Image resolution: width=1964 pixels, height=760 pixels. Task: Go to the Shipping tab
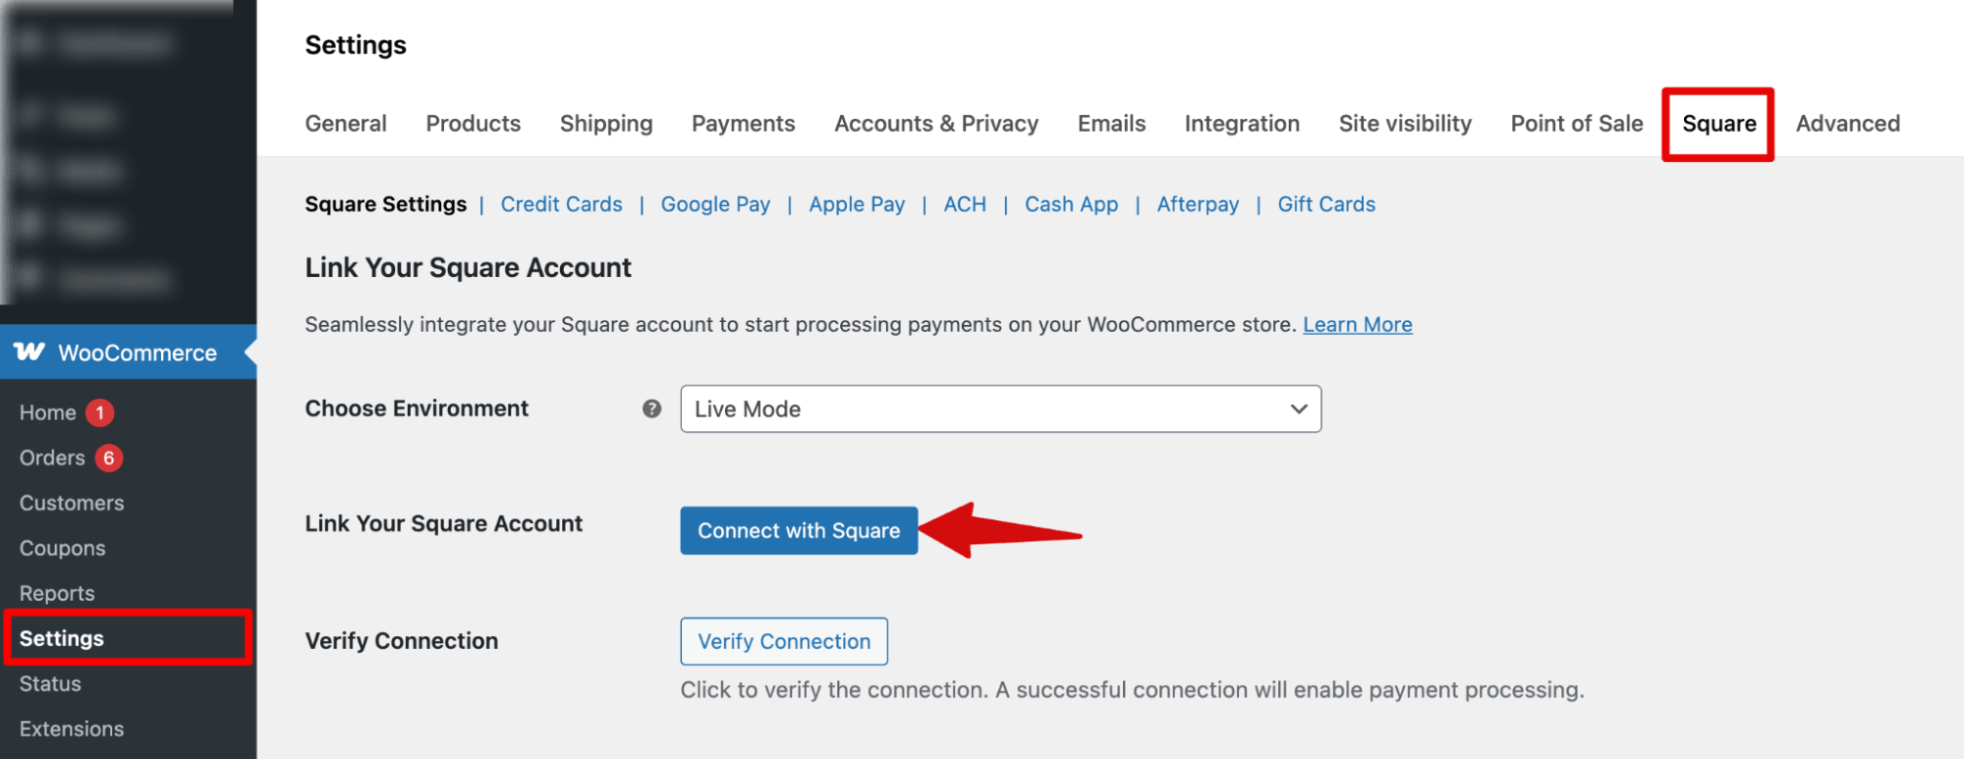click(606, 124)
